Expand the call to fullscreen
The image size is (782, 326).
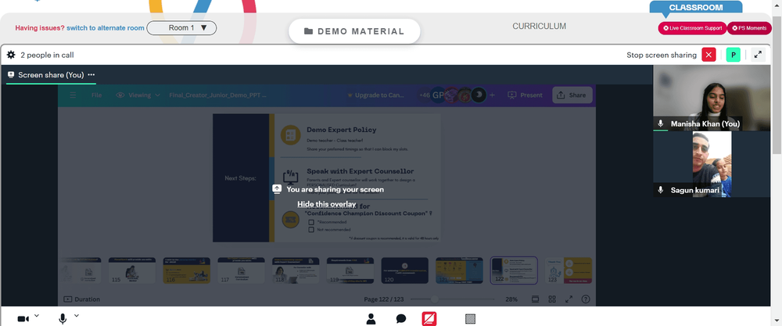pyautogui.click(x=758, y=55)
